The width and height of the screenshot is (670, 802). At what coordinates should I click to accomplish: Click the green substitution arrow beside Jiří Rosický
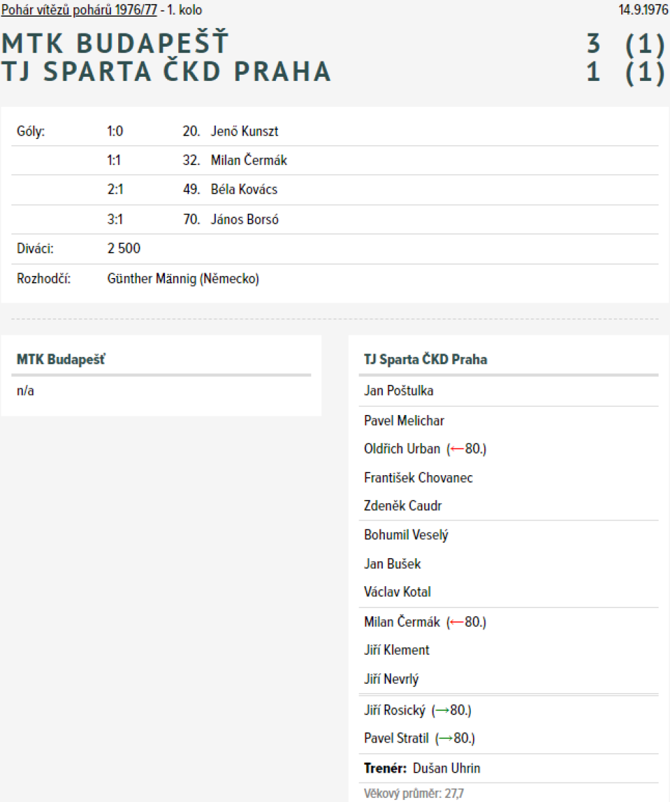tap(442, 710)
